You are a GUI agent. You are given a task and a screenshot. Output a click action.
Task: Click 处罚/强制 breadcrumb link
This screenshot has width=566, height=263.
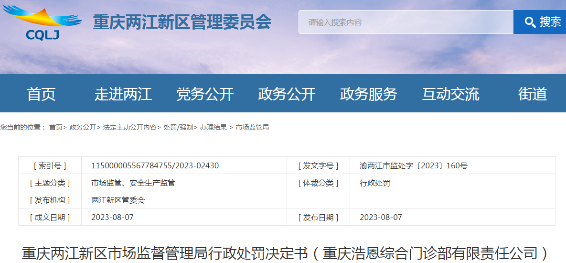click(x=178, y=127)
